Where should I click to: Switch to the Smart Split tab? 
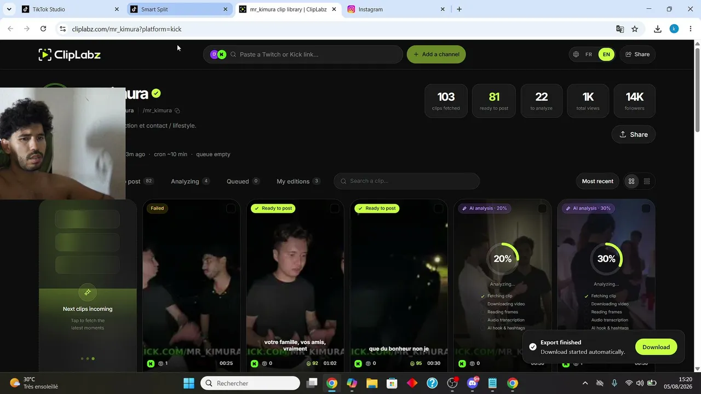[179, 9]
